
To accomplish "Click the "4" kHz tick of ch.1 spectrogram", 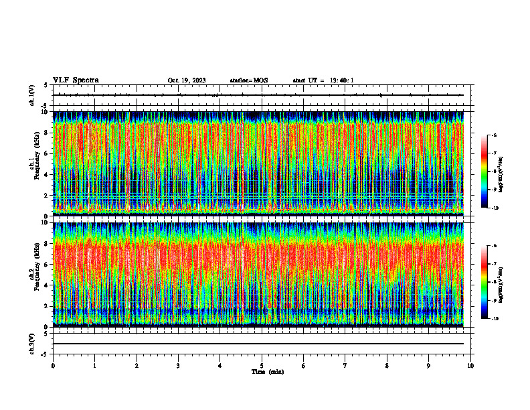I will (46, 175).
